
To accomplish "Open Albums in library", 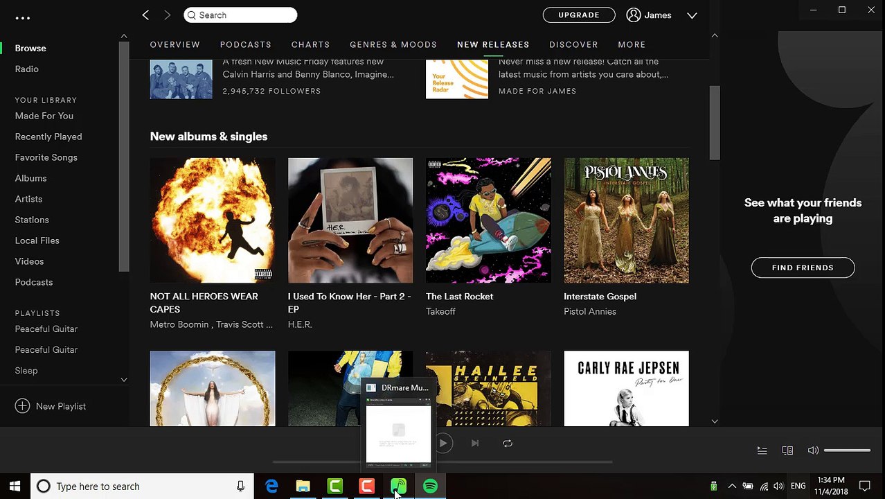I will pyautogui.click(x=31, y=178).
